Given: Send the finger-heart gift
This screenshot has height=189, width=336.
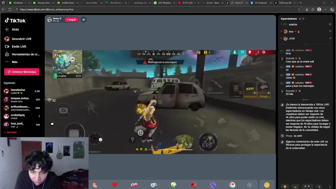Looking at the screenshot, I should pyautogui.click(x=95, y=185).
